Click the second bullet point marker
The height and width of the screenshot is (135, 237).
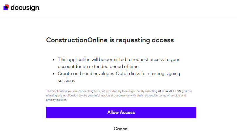(54, 74)
